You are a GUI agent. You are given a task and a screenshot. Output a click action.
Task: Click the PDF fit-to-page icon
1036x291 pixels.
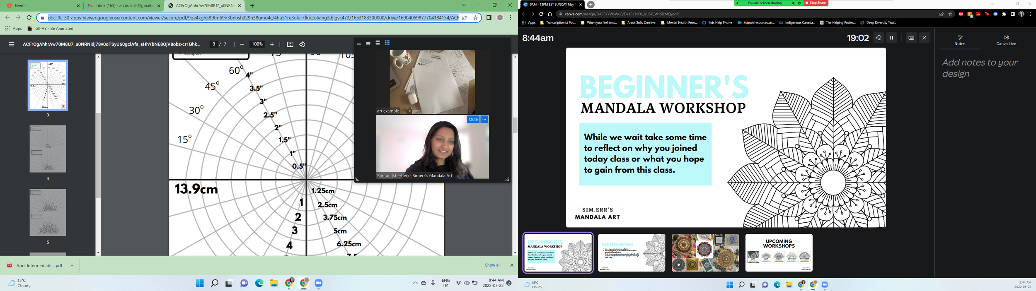tap(290, 44)
